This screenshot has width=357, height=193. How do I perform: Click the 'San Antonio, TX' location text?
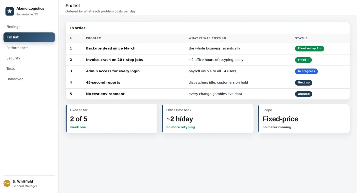tap(27, 15)
